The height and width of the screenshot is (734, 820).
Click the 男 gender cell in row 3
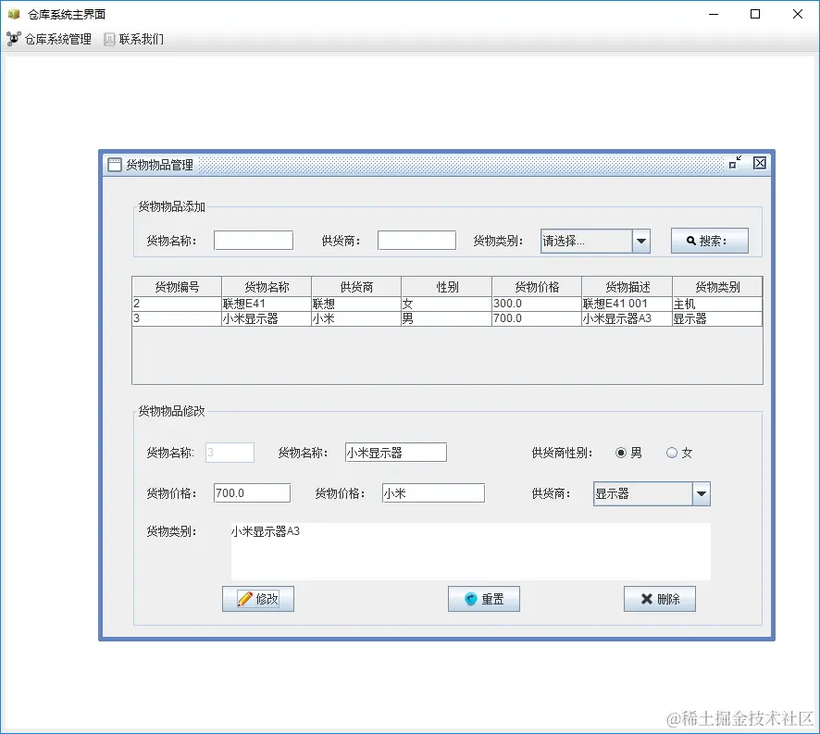tap(447, 318)
